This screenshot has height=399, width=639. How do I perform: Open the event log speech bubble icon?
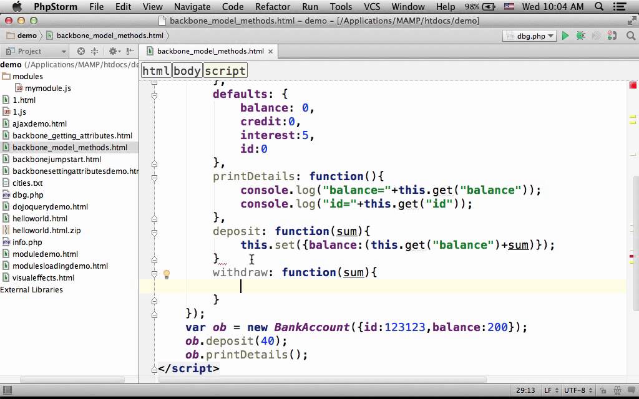[632, 390]
